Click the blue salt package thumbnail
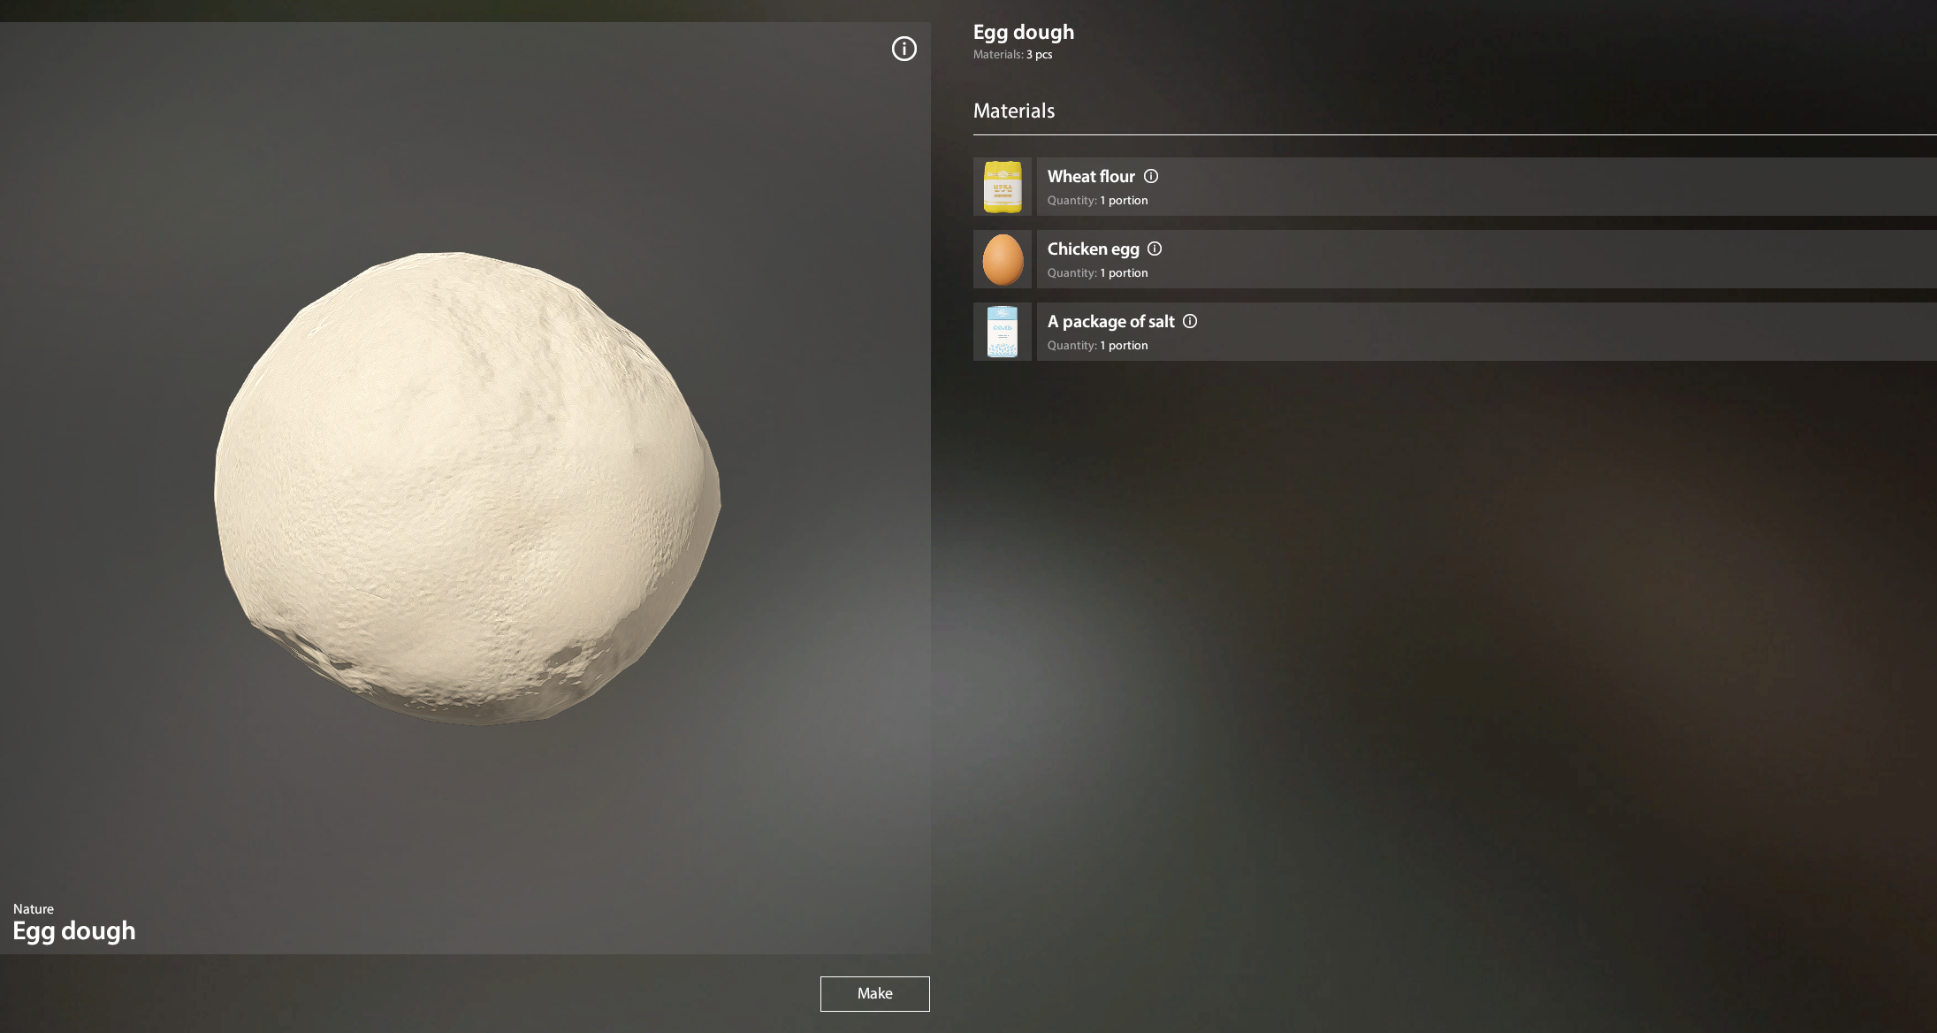 pos(1003,332)
